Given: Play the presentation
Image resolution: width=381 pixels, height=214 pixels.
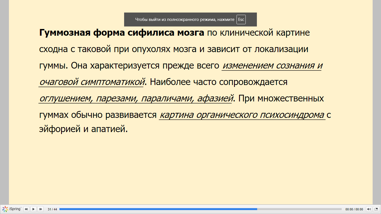Looking at the screenshot, I should pyautogui.click(x=33, y=209).
